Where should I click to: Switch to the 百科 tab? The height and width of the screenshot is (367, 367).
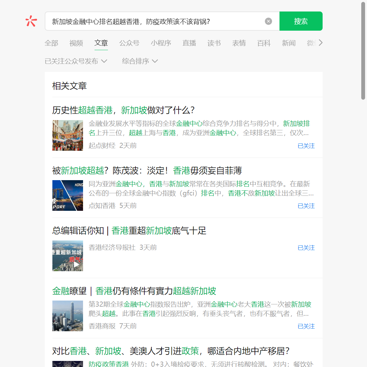[x=264, y=43]
